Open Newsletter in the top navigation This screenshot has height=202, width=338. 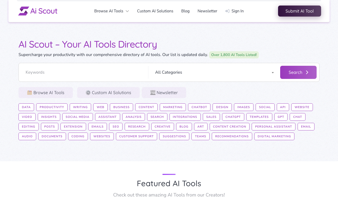[x=207, y=11]
